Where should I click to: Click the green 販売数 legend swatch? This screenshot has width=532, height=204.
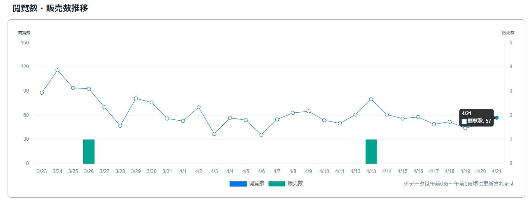[x=277, y=183]
